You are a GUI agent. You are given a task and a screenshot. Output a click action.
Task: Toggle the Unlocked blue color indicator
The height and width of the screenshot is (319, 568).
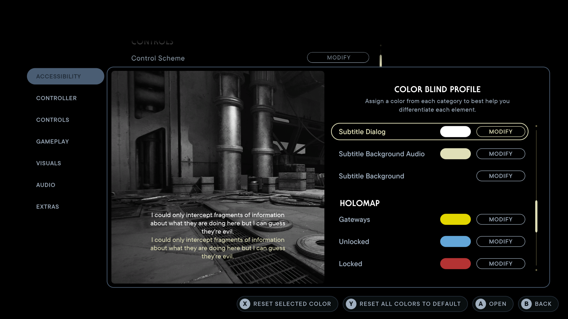tap(456, 242)
